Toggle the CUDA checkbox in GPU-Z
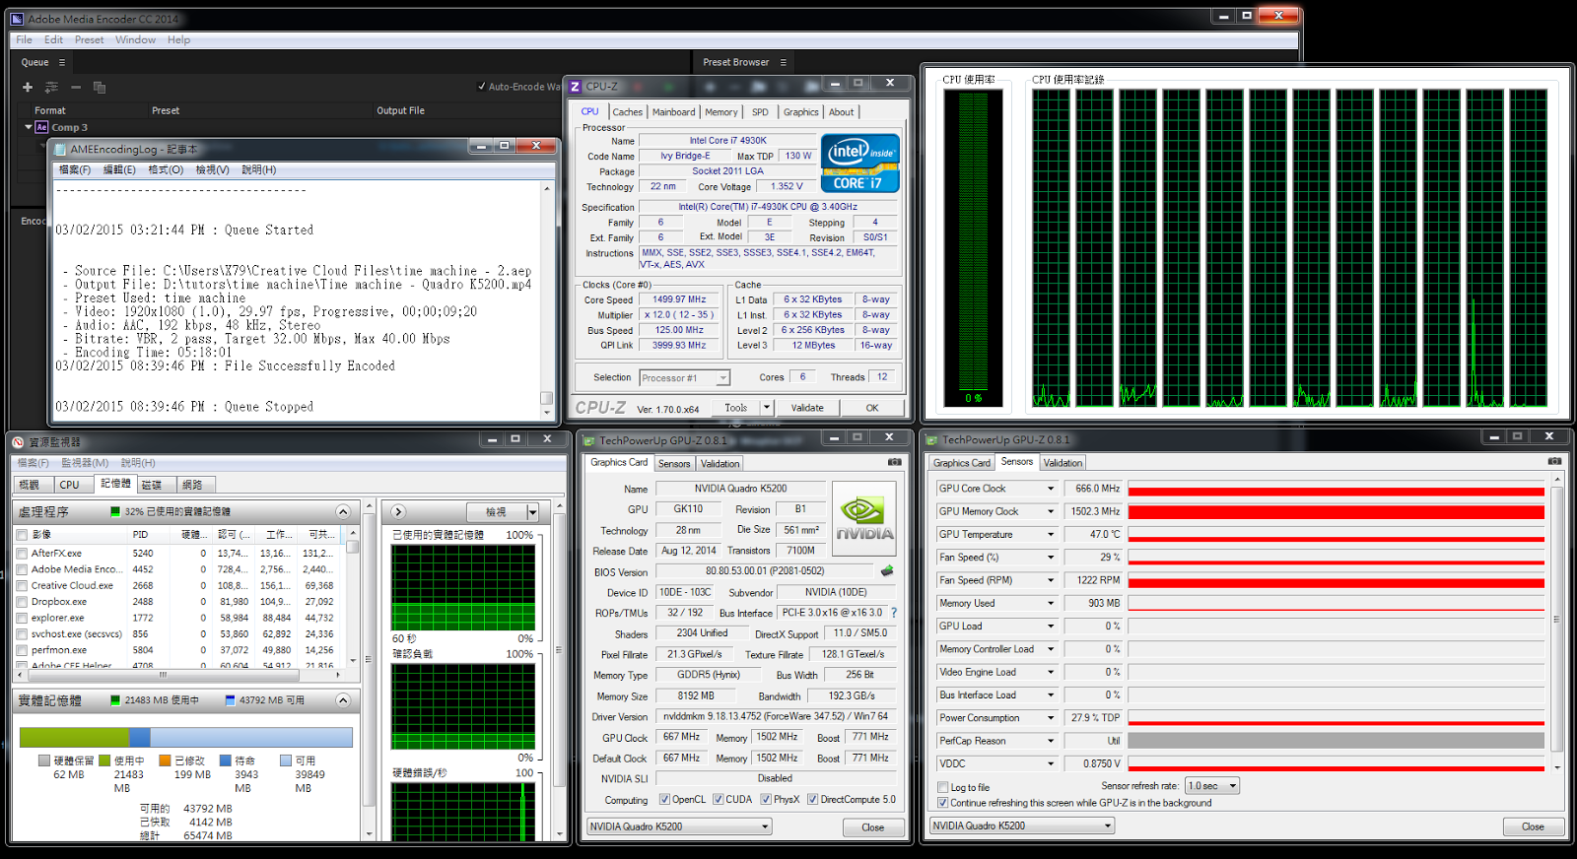Screen dimensions: 1577x859 [718, 799]
